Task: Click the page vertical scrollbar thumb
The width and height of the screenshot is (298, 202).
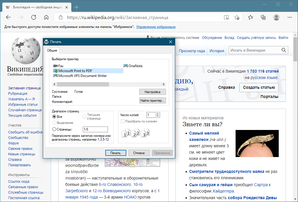Action: point(295,49)
